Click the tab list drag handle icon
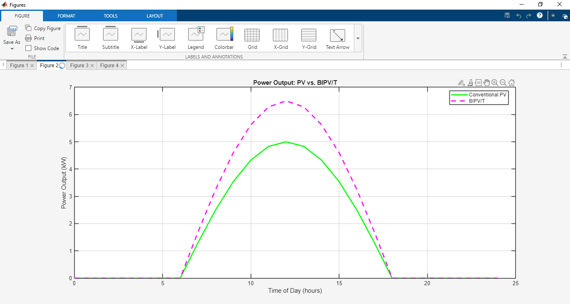This screenshot has width=570, height=304. (x=3, y=65)
